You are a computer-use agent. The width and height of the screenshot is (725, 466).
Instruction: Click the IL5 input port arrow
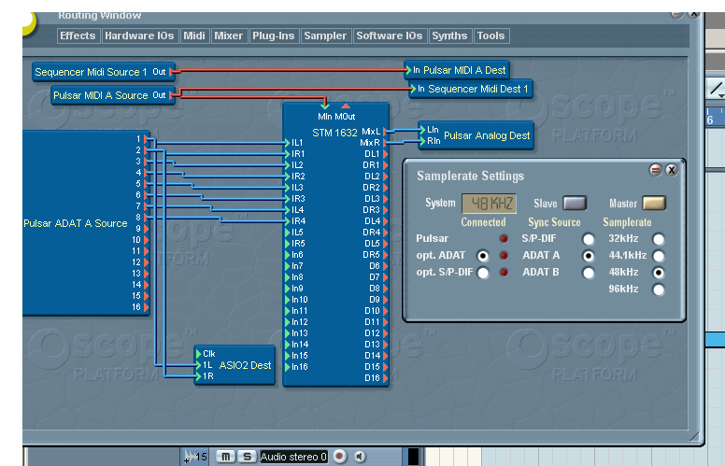click(x=287, y=233)
